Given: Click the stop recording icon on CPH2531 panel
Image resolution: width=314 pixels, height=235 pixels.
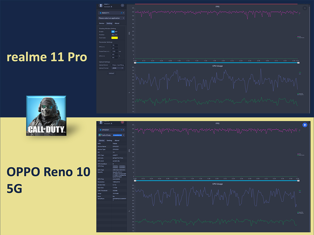Looking at the screenshot, I should pyautogui.click(x=122, y=122).
